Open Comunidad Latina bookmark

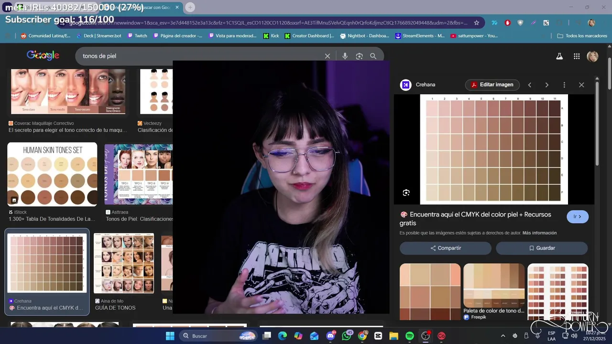pos(45,36)
